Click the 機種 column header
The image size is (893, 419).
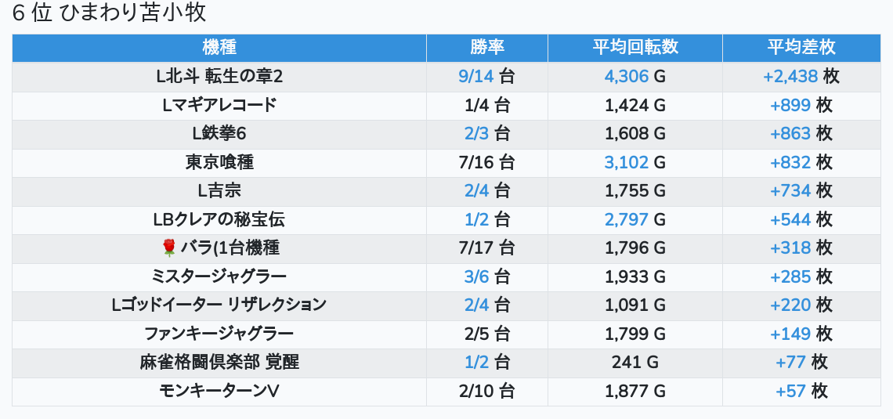[x=219, y=47]
